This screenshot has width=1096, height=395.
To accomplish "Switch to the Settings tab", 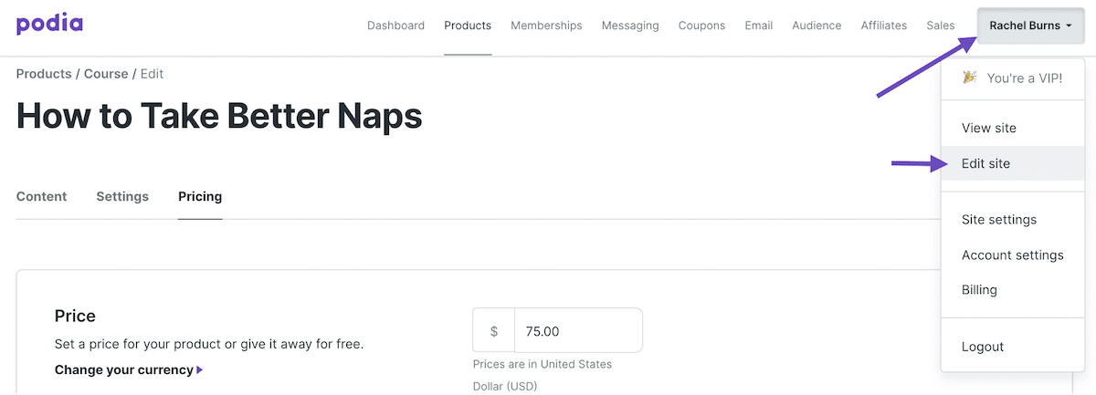I will (122, 196).
